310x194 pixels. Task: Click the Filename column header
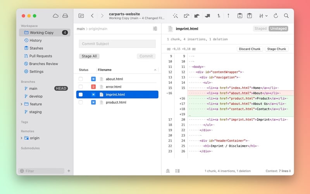coord(105,70)
